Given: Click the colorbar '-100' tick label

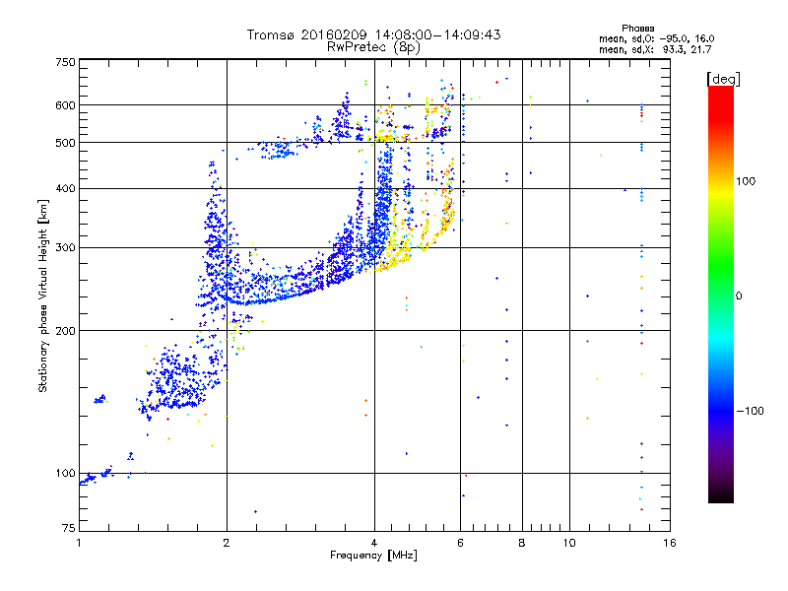Looking at the screenshot, I should tap(751, 411).
